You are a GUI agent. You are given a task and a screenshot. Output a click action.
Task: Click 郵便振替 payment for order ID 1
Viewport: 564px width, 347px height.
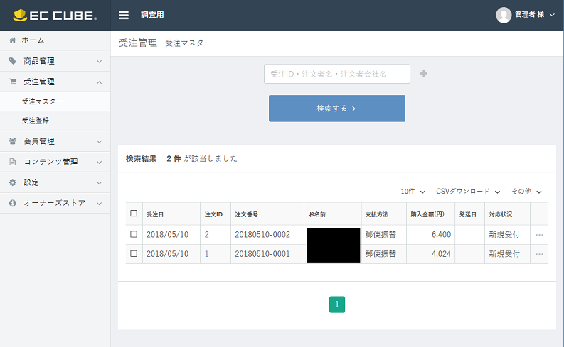[x=381, y=254]
